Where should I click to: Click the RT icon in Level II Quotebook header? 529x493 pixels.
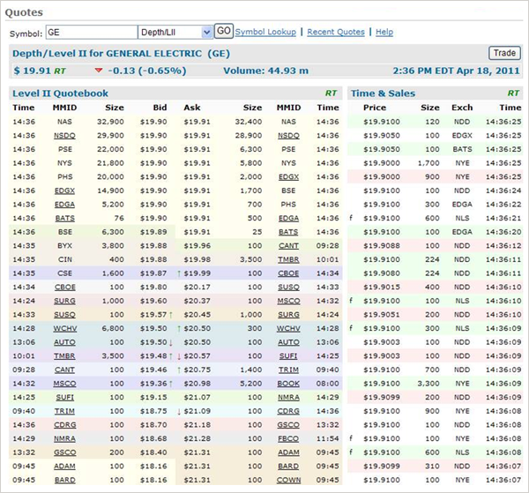coord(332,93)
